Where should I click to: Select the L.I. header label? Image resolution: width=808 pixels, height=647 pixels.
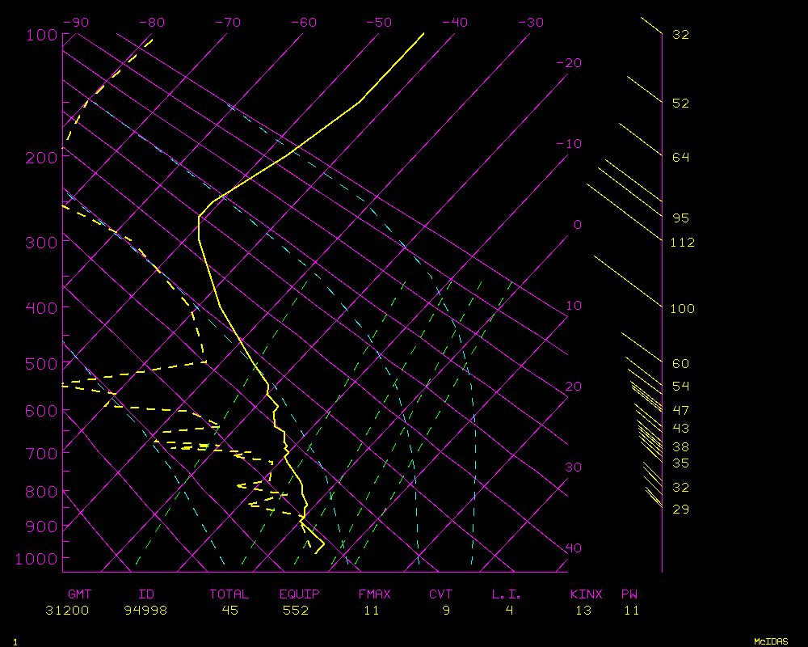click(x=507, y=594)
